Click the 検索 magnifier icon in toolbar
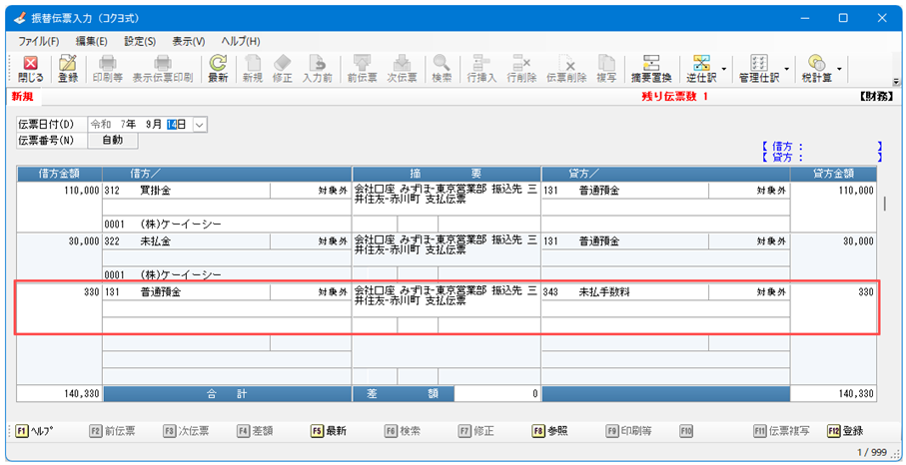The image size is (906, 465). click(x=441, y=68)
